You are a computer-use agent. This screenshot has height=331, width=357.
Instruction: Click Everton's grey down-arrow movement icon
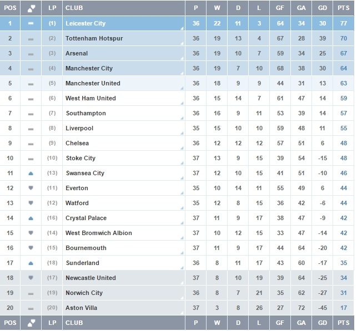pos(31,189)
